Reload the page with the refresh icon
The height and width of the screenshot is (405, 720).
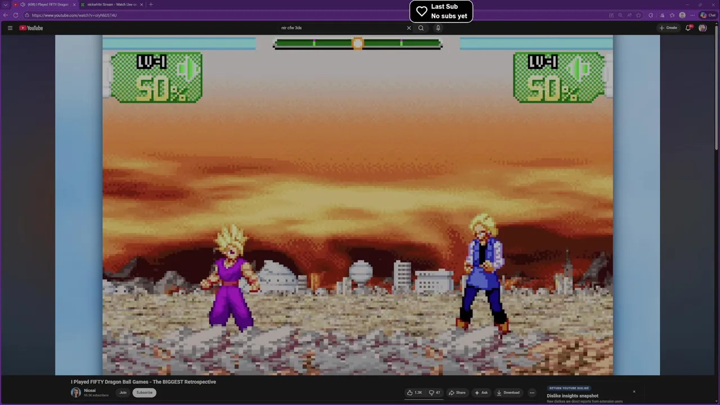[16, 15]
